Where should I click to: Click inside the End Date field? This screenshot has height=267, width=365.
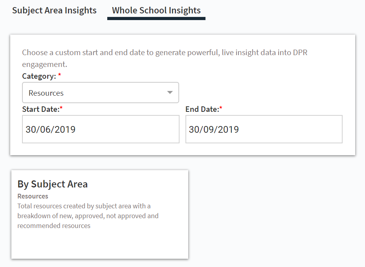[263, 129]
